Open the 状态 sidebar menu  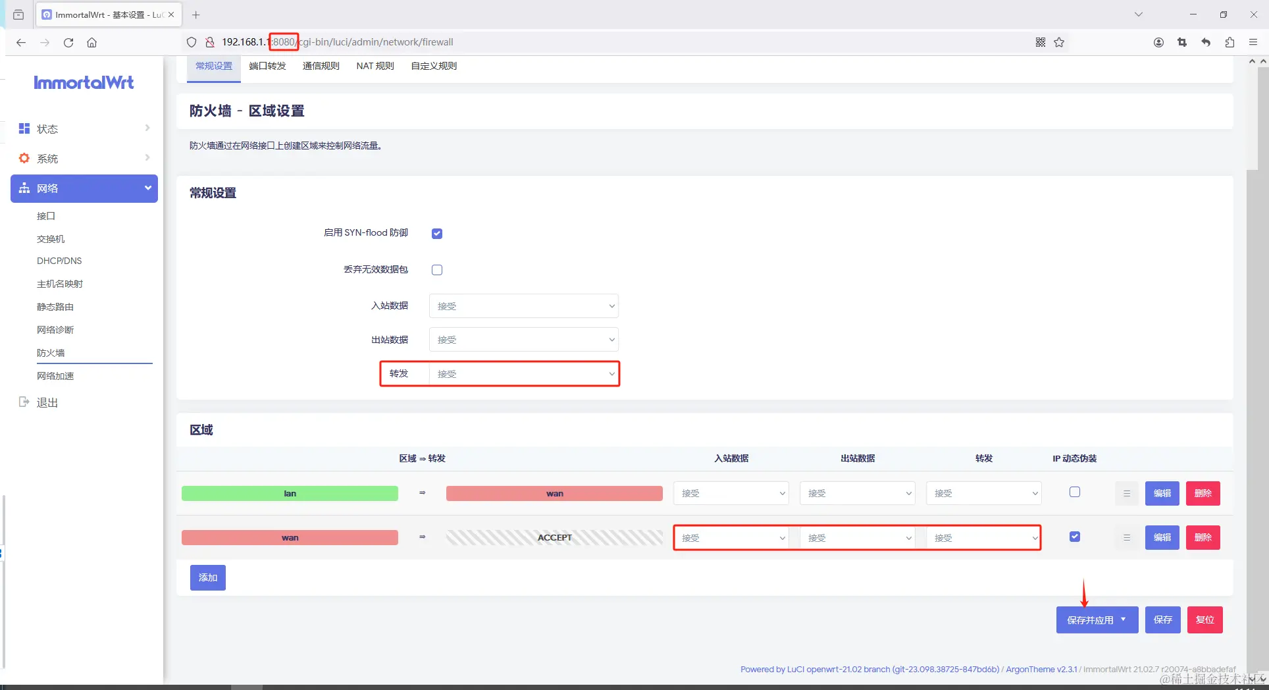pyautogui.click(x=84, y=128)
